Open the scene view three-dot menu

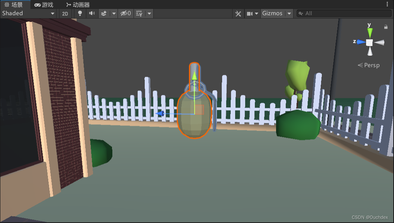[x=387, y=4]
